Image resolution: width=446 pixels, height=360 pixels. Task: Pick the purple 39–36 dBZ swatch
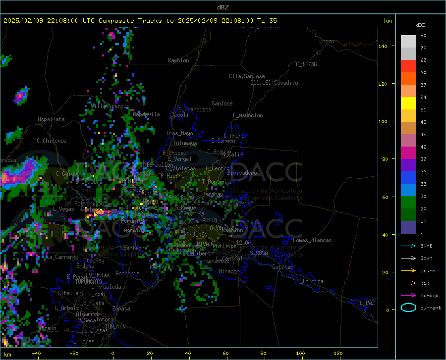[408, 165]
